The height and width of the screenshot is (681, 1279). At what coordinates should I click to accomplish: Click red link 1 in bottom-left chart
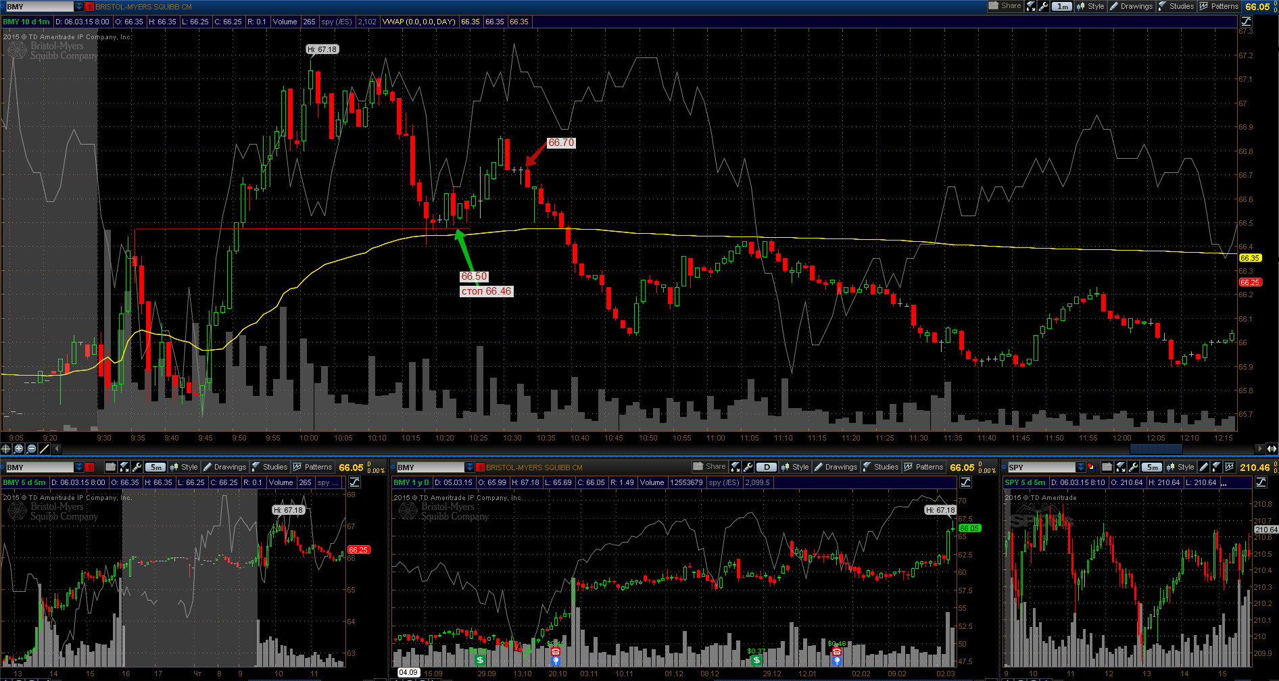click(x=89, y=467)
